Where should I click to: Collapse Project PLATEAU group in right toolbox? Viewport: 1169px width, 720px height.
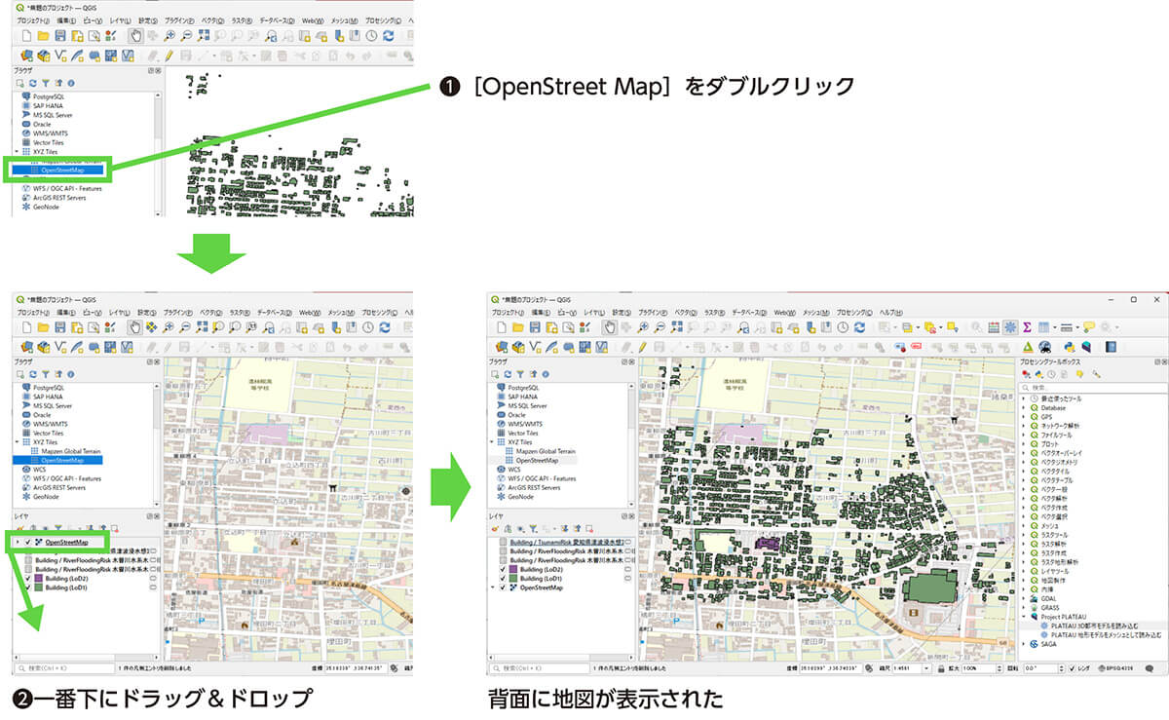[x=1023, y=617]
